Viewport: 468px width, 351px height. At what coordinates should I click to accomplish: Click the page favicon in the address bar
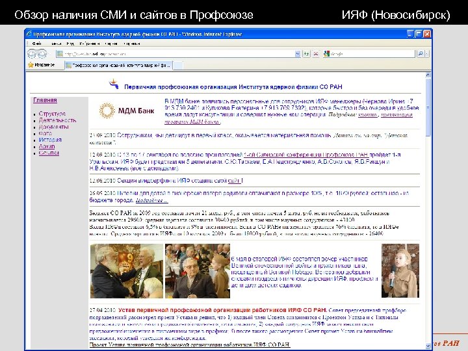pyautogui.click(x=60, y=54)
